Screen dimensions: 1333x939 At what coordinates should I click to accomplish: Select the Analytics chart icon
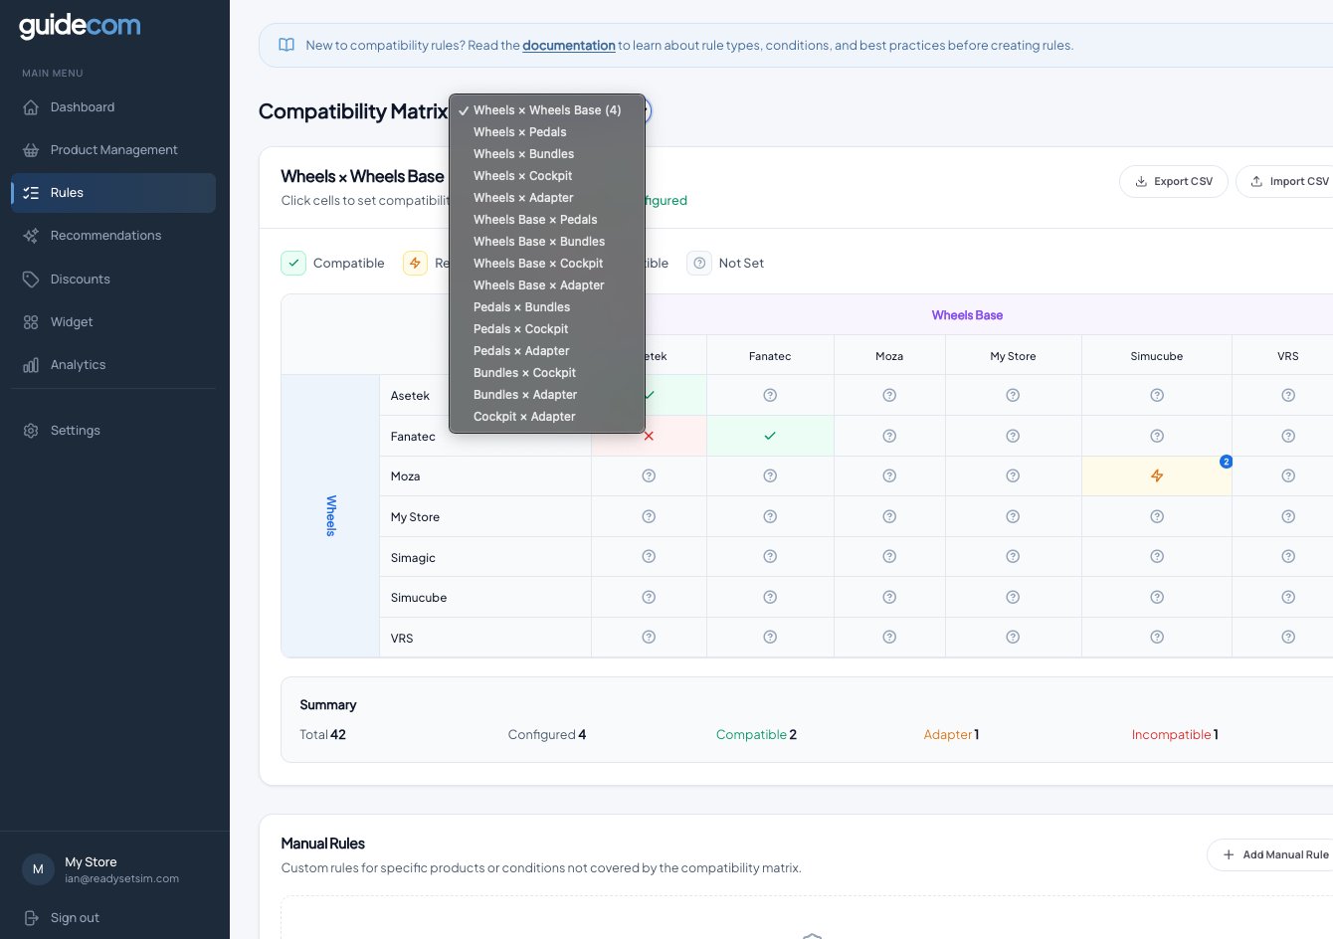point(31,364)
